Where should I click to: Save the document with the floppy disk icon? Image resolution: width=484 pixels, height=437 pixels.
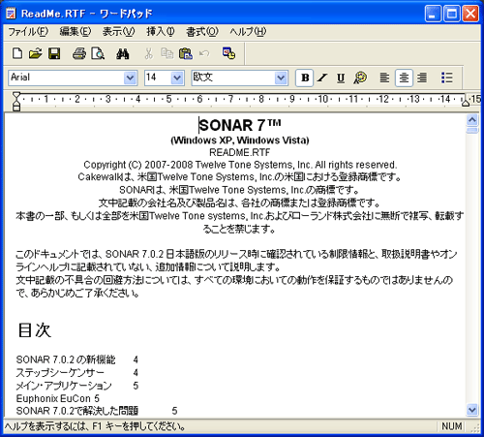coord(54,53)
